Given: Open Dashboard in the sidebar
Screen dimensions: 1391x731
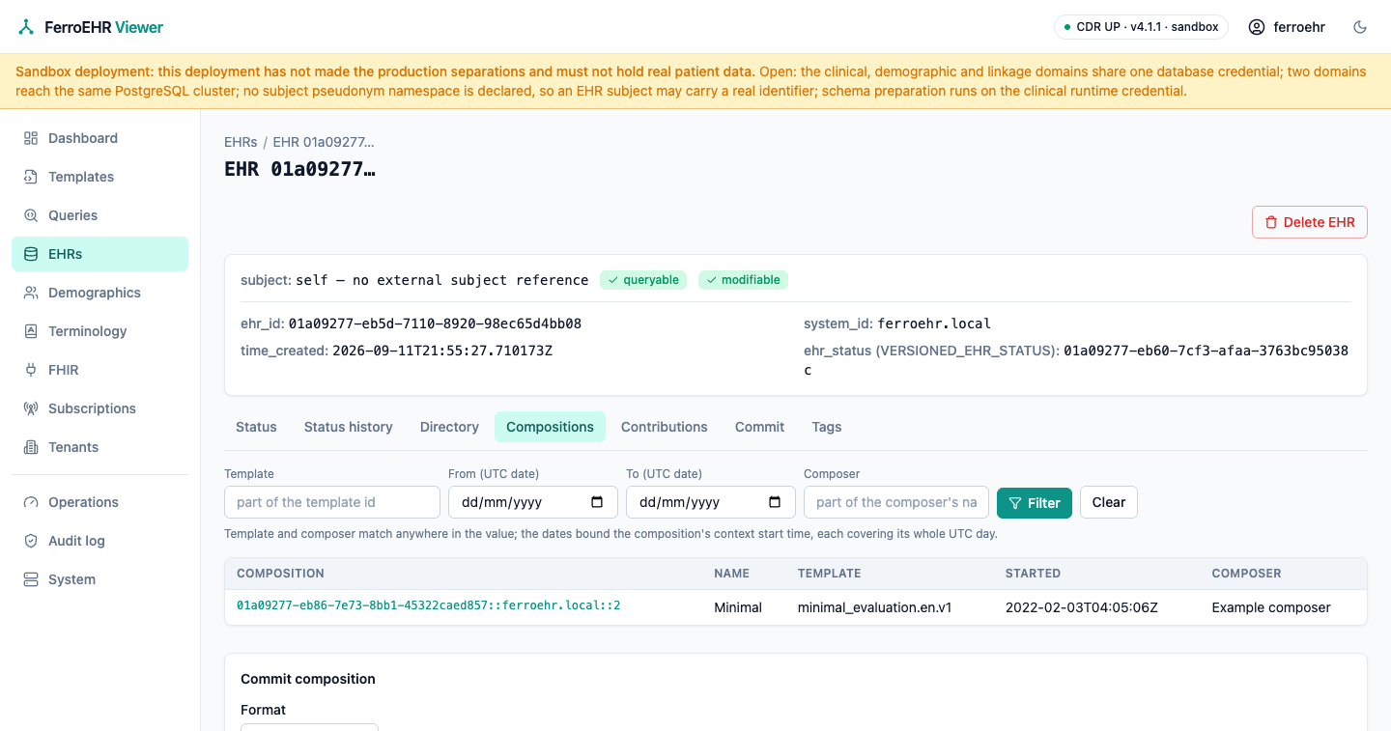Looking at the screenshot, I should tap(99, 138).
